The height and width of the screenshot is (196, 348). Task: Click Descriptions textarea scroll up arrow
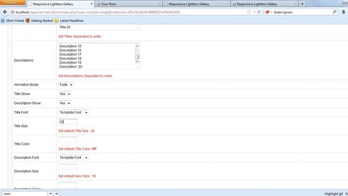point(137,46)
